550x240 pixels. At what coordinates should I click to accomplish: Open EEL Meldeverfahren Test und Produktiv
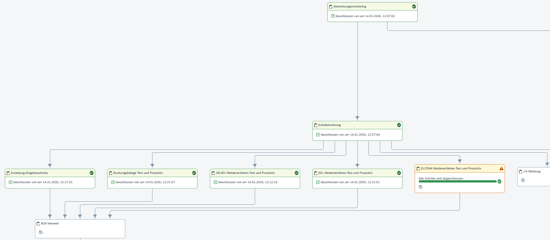coord(347,173)
